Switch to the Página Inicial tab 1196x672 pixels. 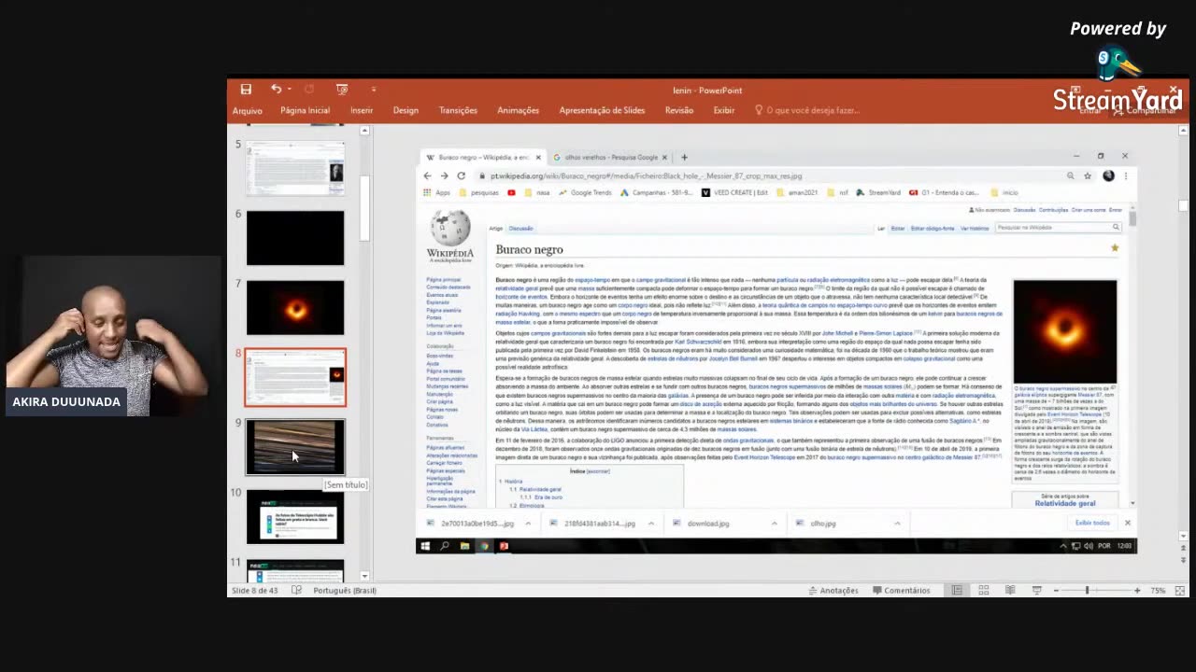[x=305, y=110]
